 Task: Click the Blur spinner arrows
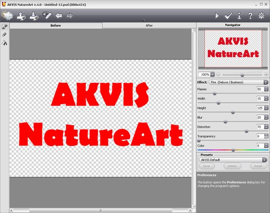click(x=266, y=117)
